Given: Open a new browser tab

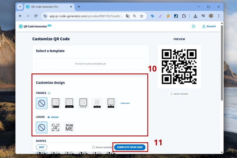Looking at the screenshot, I should coord(79,7).
